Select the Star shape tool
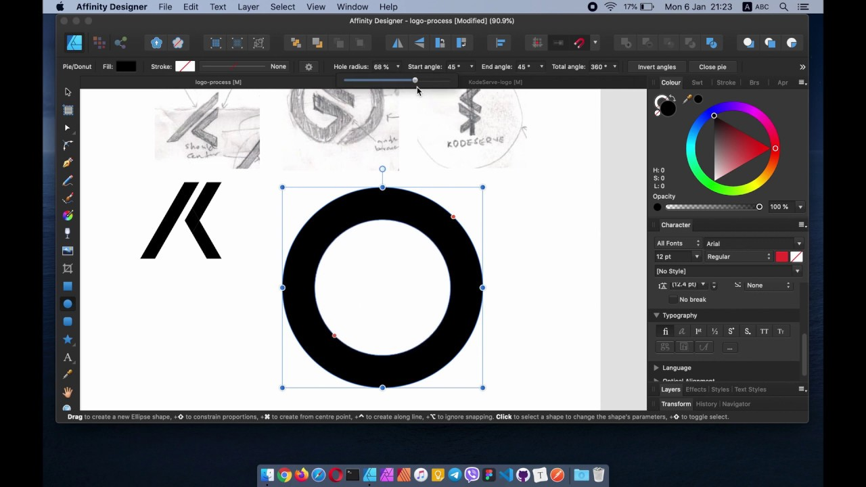The width and height of the screenshot is (866, 487). point(67,339)
